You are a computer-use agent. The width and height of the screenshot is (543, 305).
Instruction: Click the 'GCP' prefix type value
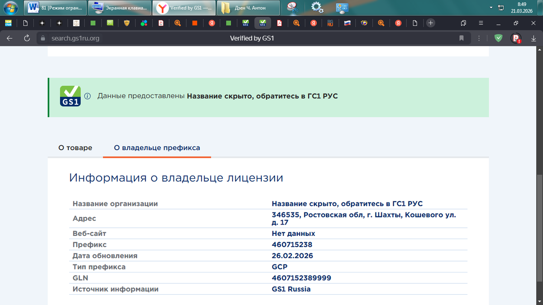tap(280, 267)
